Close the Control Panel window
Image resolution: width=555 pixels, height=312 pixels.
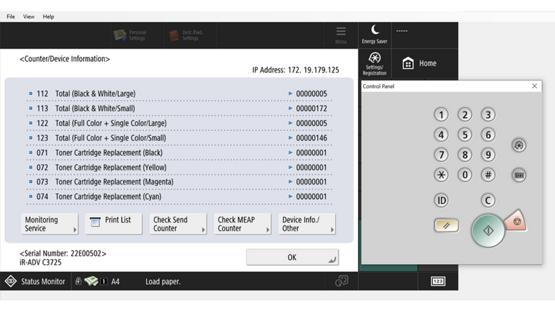(x=534, y=86)
